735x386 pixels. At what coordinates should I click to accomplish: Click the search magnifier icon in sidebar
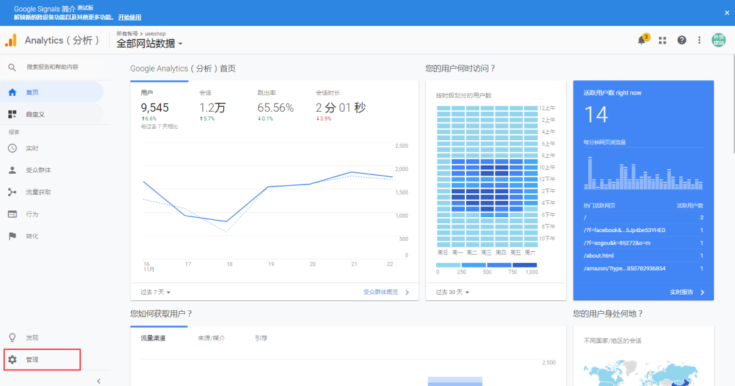(x=12, y=67)
